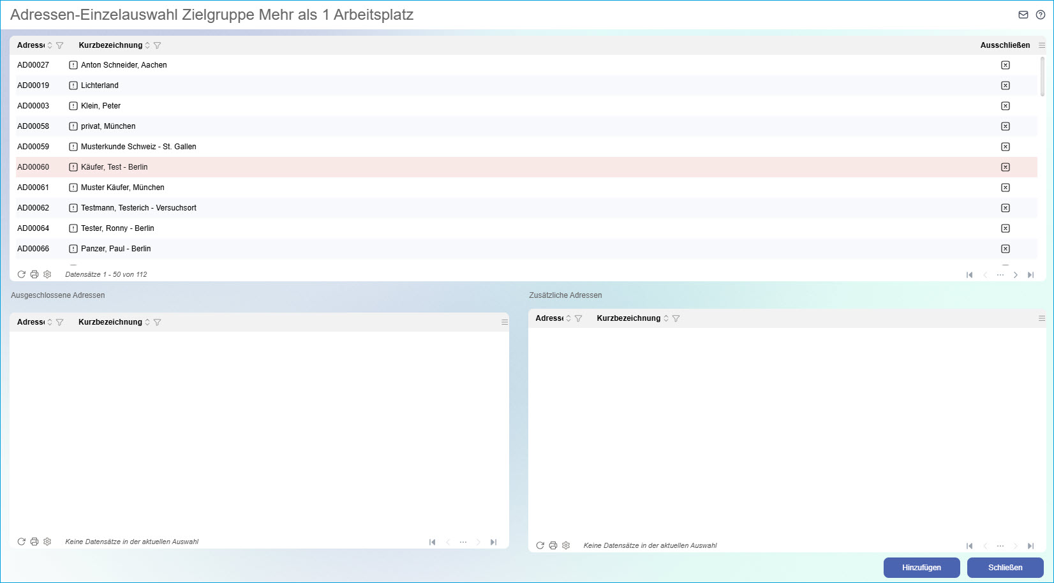Jump to first page of top list
Image resolution: width=1054 pixels, height=583 pixels.
tap(970, 275)
